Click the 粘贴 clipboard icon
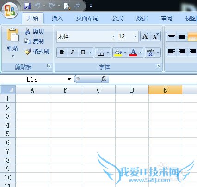 coord(12,35)
